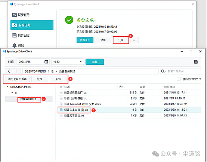This screenshot has width=207, height=162.
Task: Click 还原 button in back window
Action: 121,40
